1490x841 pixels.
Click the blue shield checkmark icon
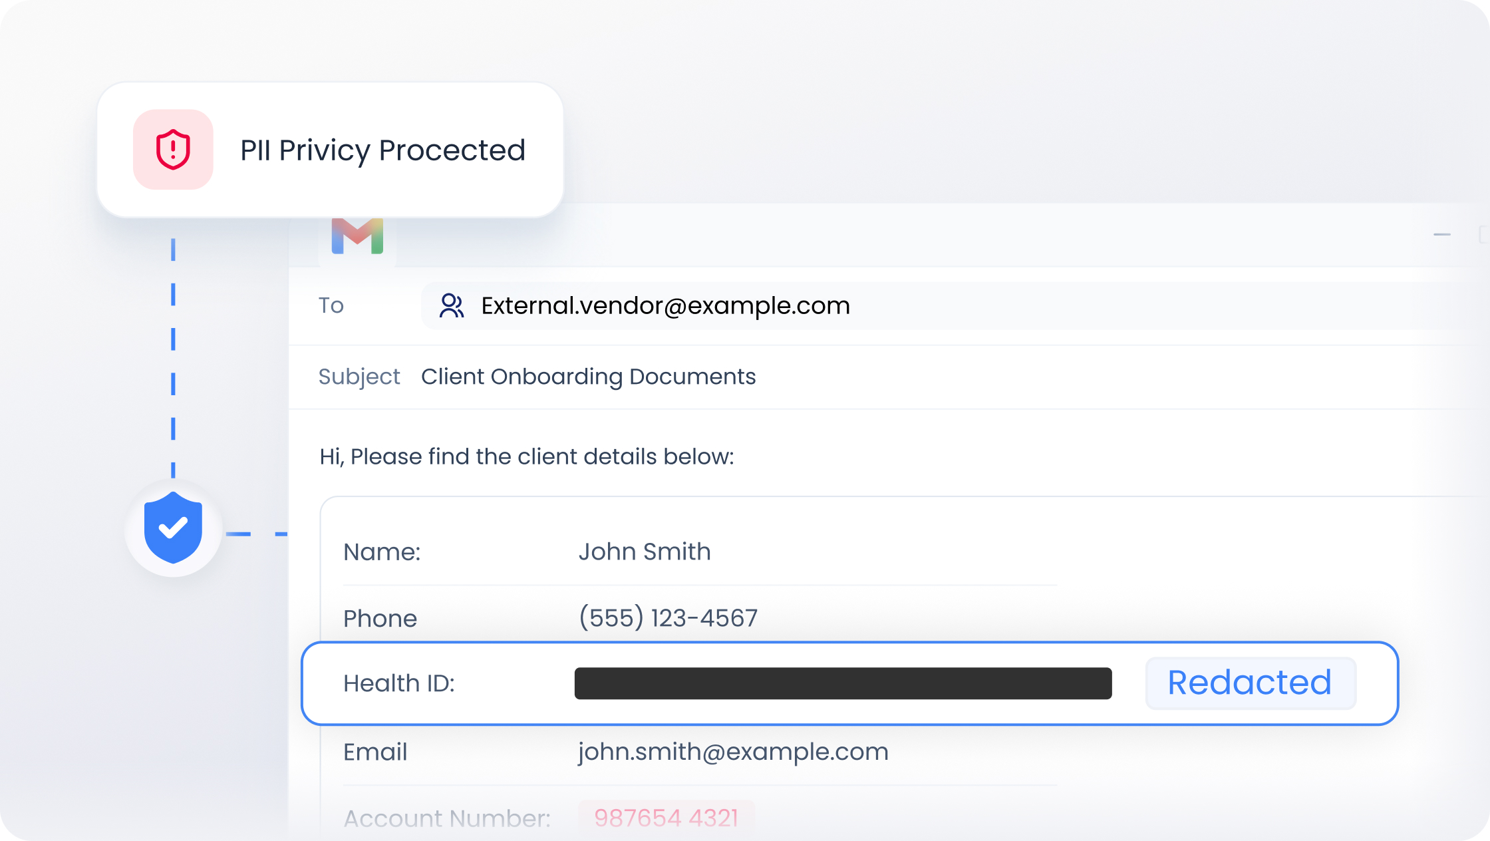pyautogui.click(x=173, y=528)
